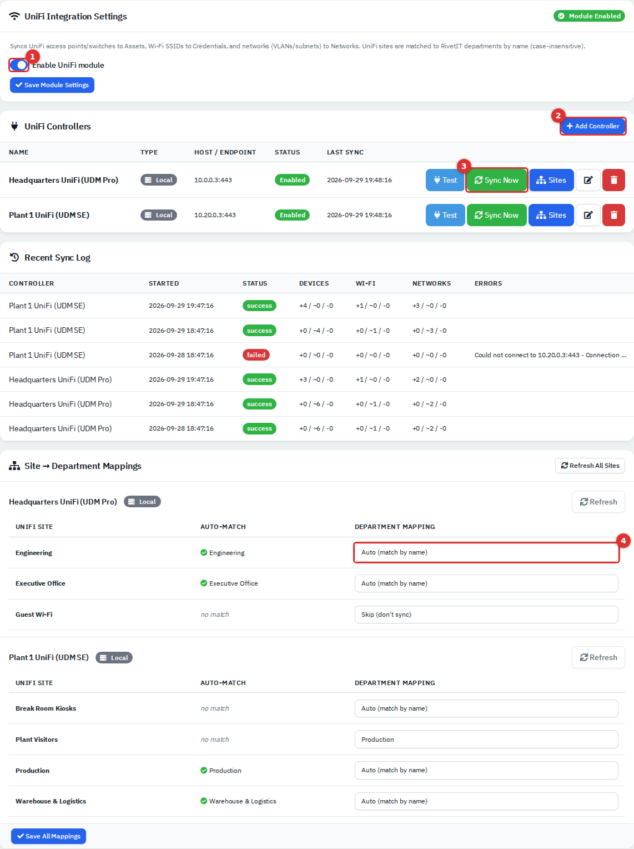Open department mapping dropdown for Executive Office

click(x=486, y=583)
